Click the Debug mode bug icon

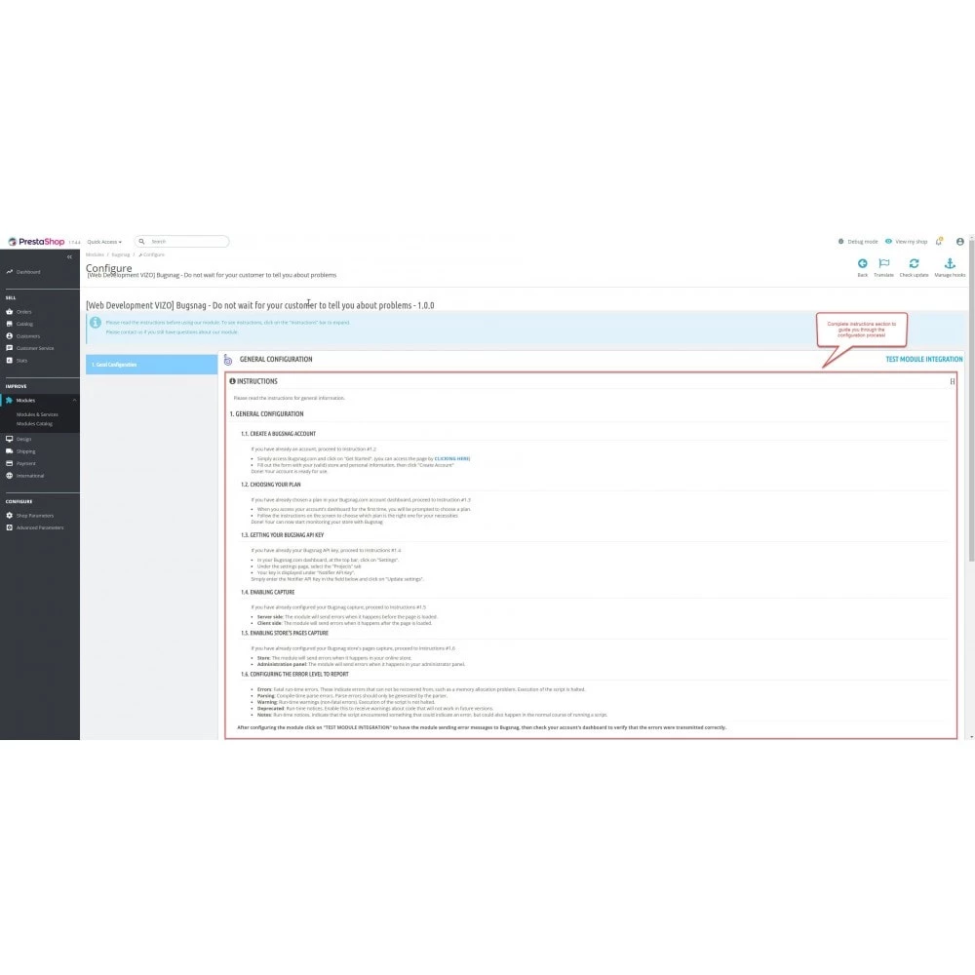click(840, 241)
